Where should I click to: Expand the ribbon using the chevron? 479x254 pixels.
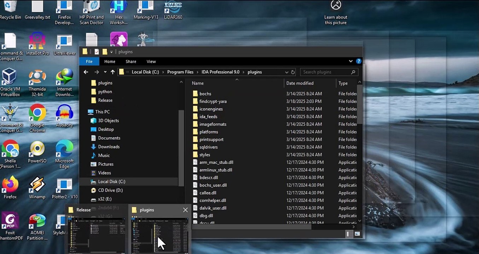click(x=351, y=61)
